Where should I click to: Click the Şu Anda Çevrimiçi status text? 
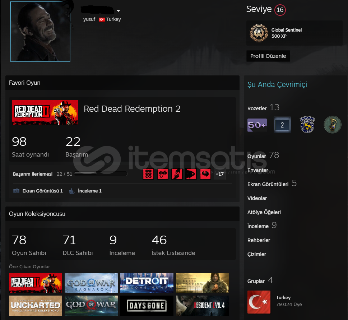coord(277,84)
